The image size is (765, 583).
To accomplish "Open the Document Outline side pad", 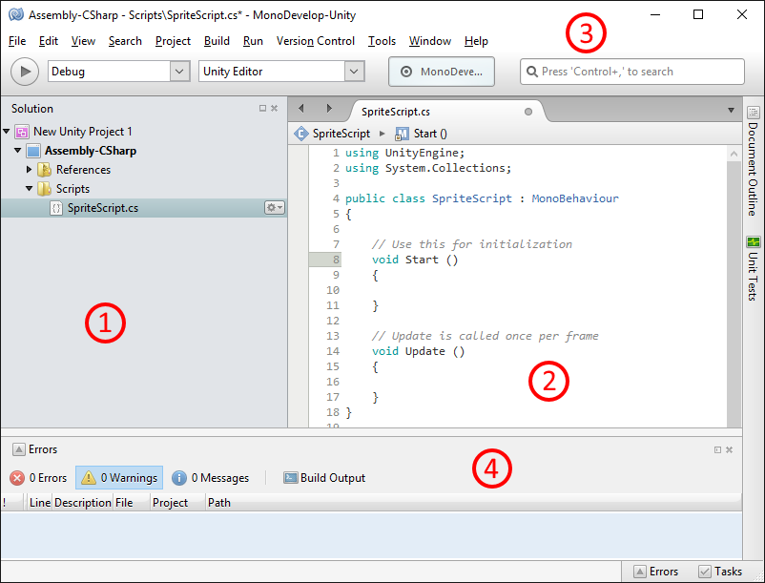I will click(754, 161).
